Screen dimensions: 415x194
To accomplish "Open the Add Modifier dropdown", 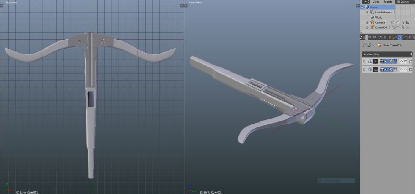I will tap(387, 54).
